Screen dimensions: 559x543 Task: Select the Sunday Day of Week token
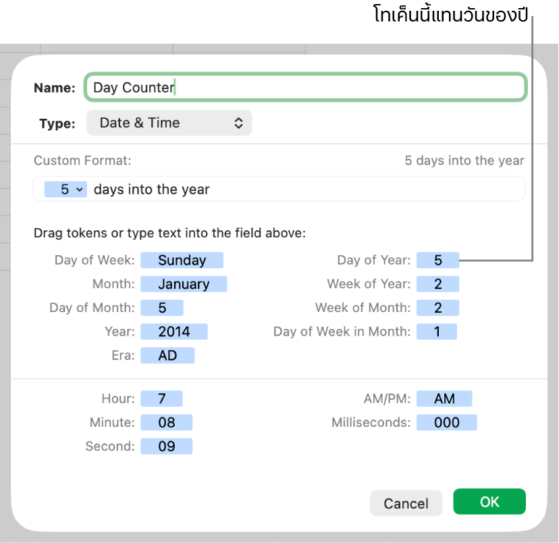click(x=182, y=260)
